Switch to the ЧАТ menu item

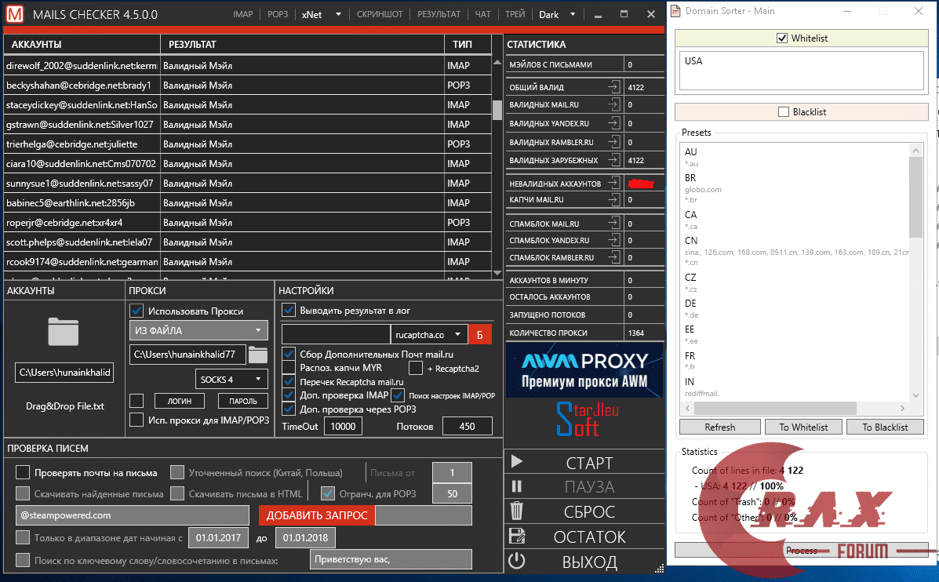tap(482, 14)
